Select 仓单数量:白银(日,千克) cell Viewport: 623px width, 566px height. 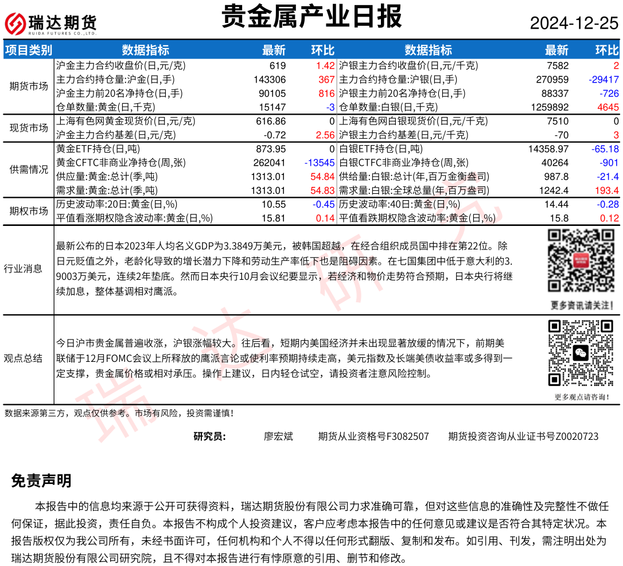(388, 107)
